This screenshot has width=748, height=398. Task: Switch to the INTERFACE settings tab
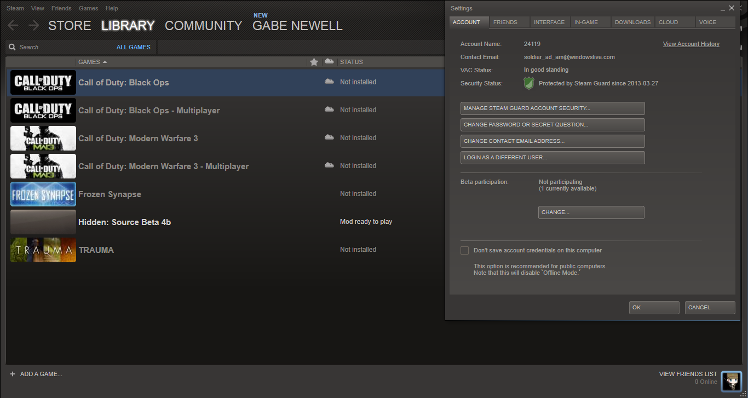550,22
